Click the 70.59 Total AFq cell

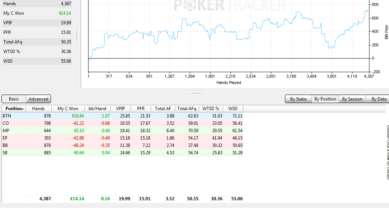(x=193, y=130)
